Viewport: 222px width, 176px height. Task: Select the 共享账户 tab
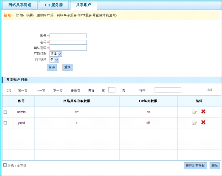point(83,5)
